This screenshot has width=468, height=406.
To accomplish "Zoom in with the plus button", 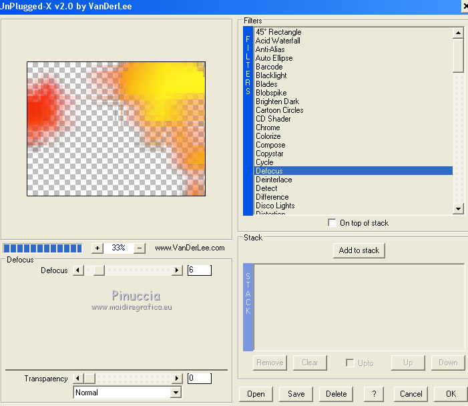I will 97,248.
